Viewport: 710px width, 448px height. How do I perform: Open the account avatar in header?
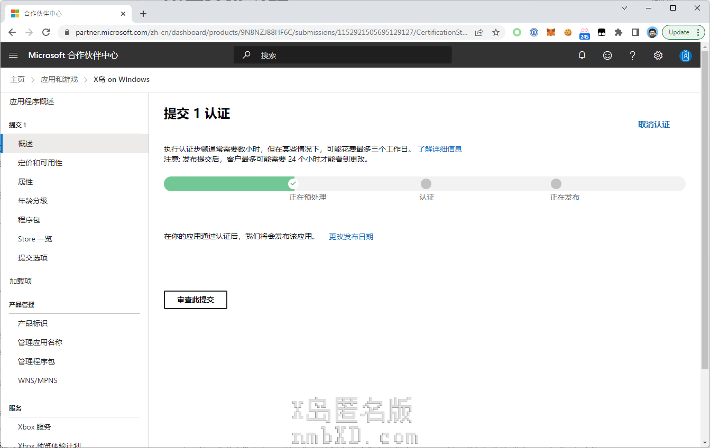[x=686, y=55]
